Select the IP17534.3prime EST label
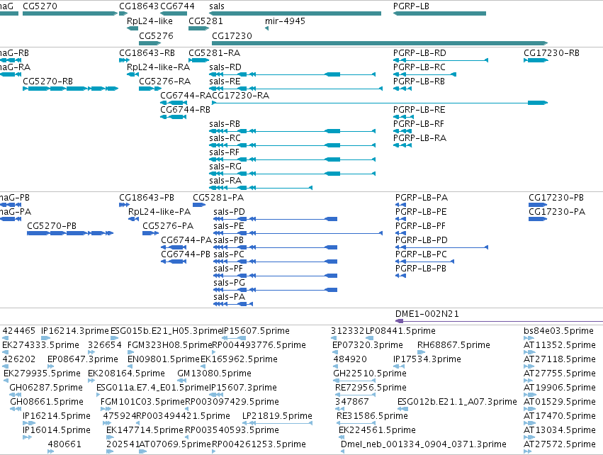603x455 pixels. coord(427,359)
